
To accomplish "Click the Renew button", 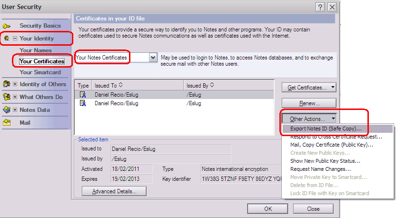I will click(x=309, y=103).
